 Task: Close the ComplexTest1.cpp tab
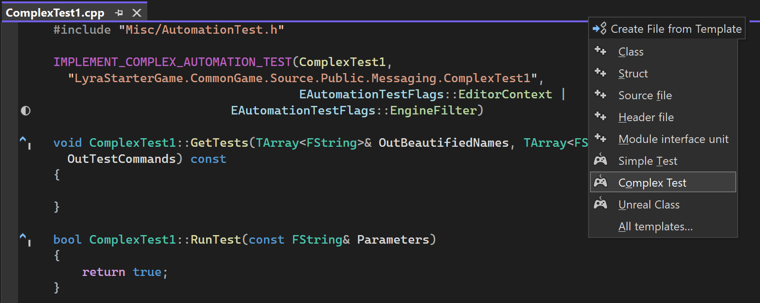tap(137, 13)
